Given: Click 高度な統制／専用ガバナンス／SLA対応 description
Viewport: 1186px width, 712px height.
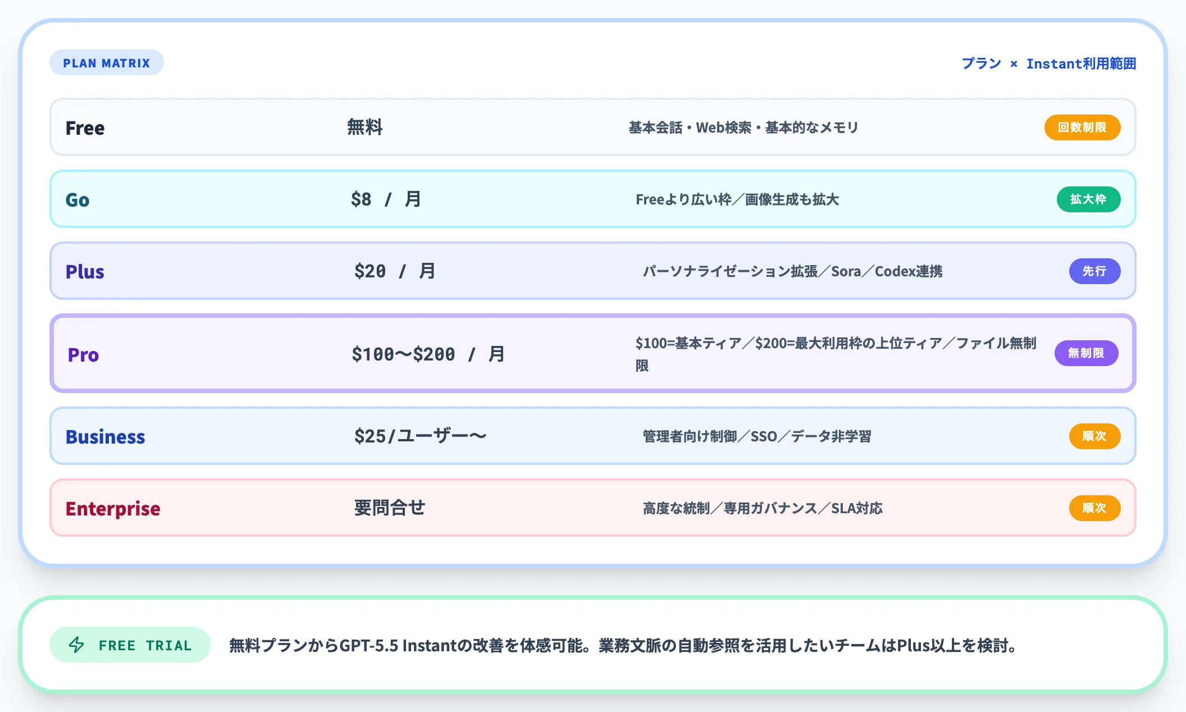Looking at the screenshot, I should pyautogui.click(x=763, y=508).
